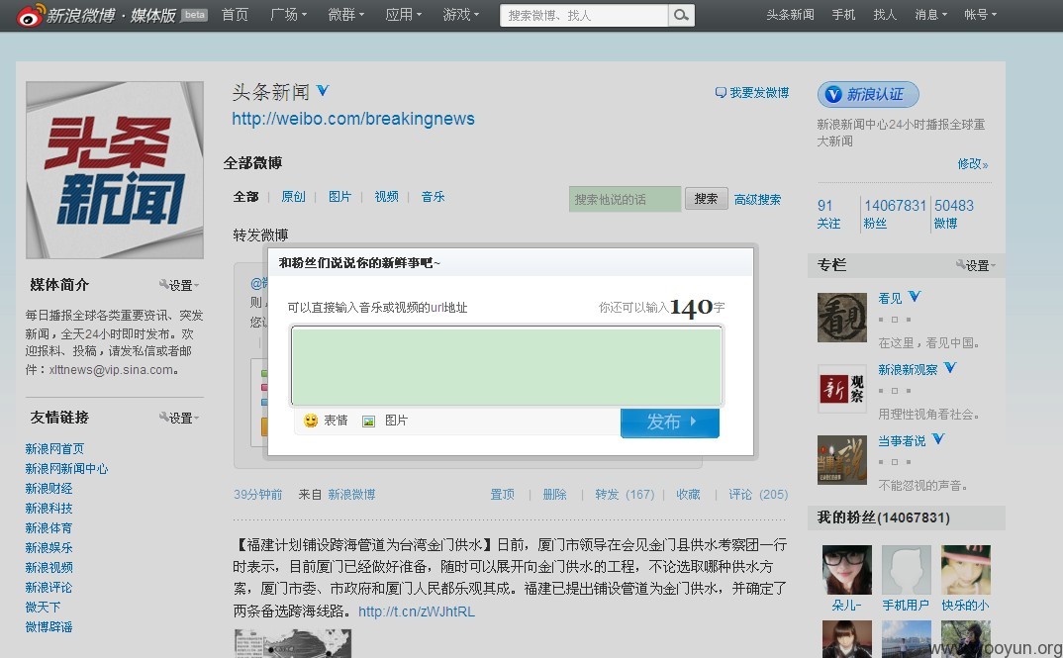Click the 修改» link
The height and width of the screenshot is (658, 1063).
click(x=973, y=163)
